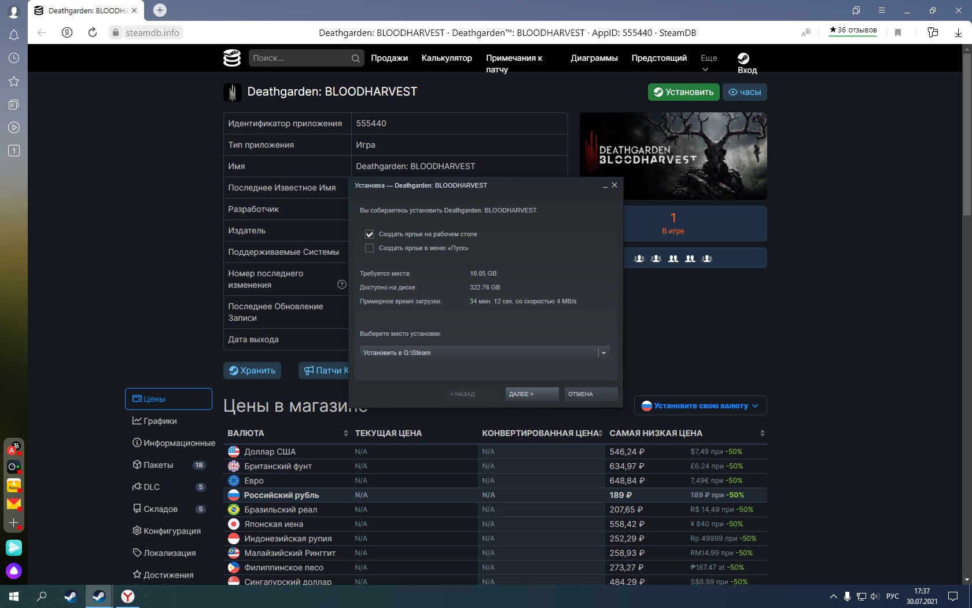
Task: Open the Продажи menu item
Action: click(389, 58)
